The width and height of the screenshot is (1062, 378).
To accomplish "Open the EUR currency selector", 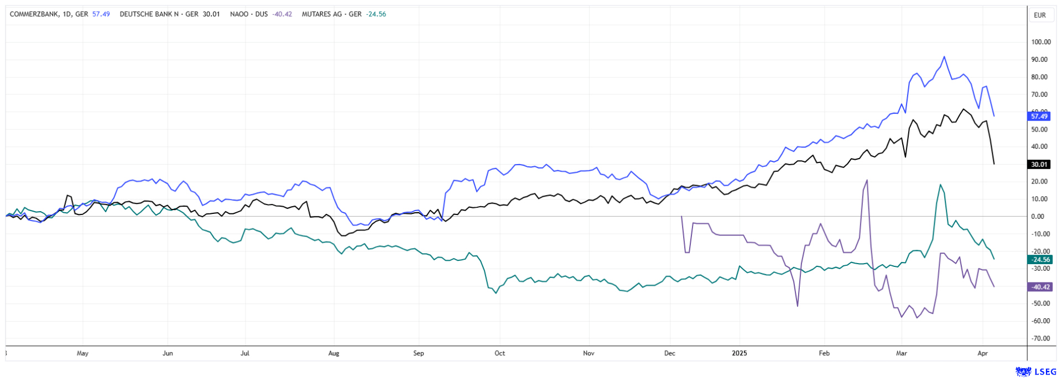I will (x=1040, y=15).
